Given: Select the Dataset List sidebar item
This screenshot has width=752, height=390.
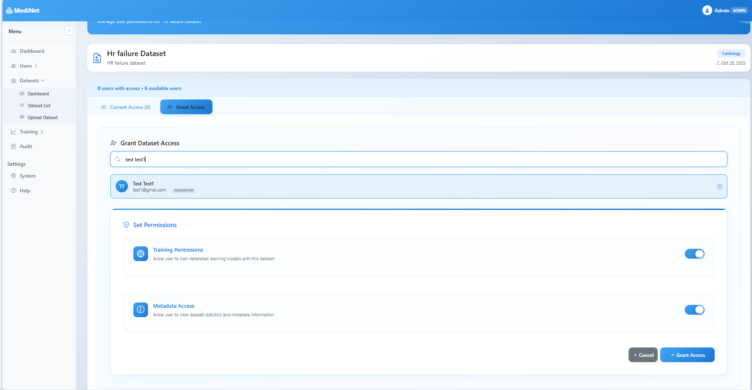Looking at the screenshot, I should 39,106.
